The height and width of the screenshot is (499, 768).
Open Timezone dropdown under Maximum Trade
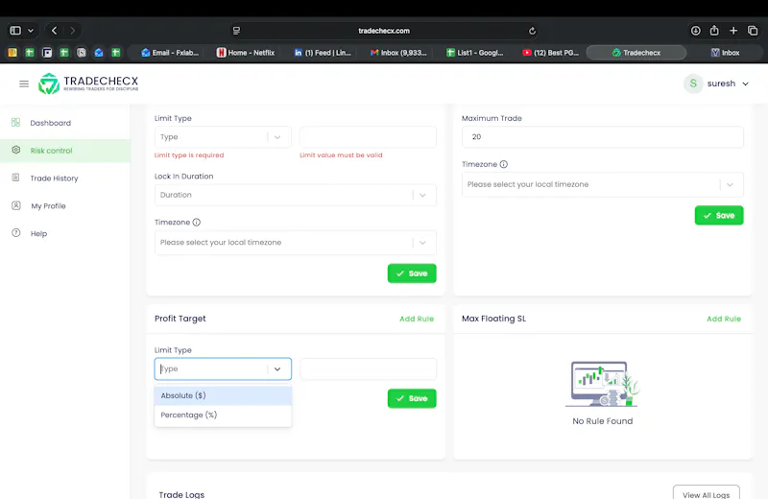pos(603,184)
